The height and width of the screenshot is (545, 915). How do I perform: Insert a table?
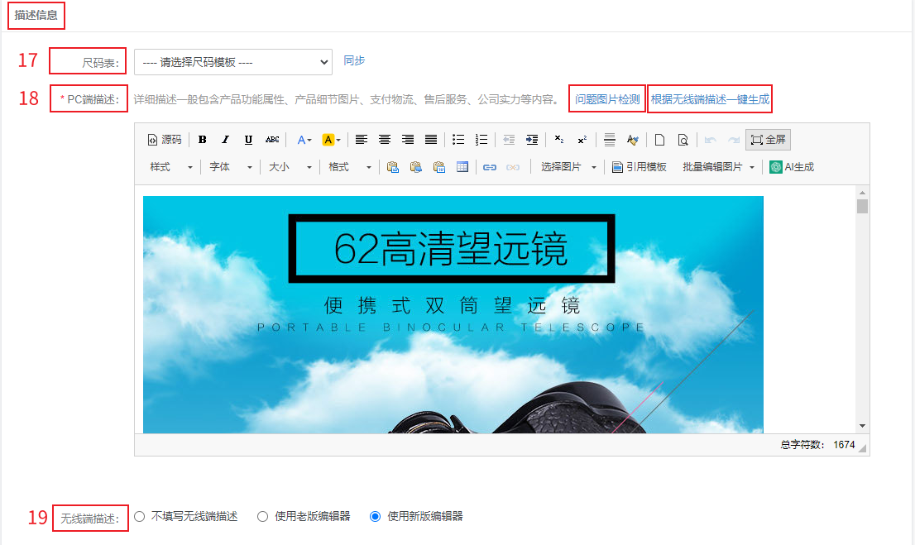[x=462, y=167]
